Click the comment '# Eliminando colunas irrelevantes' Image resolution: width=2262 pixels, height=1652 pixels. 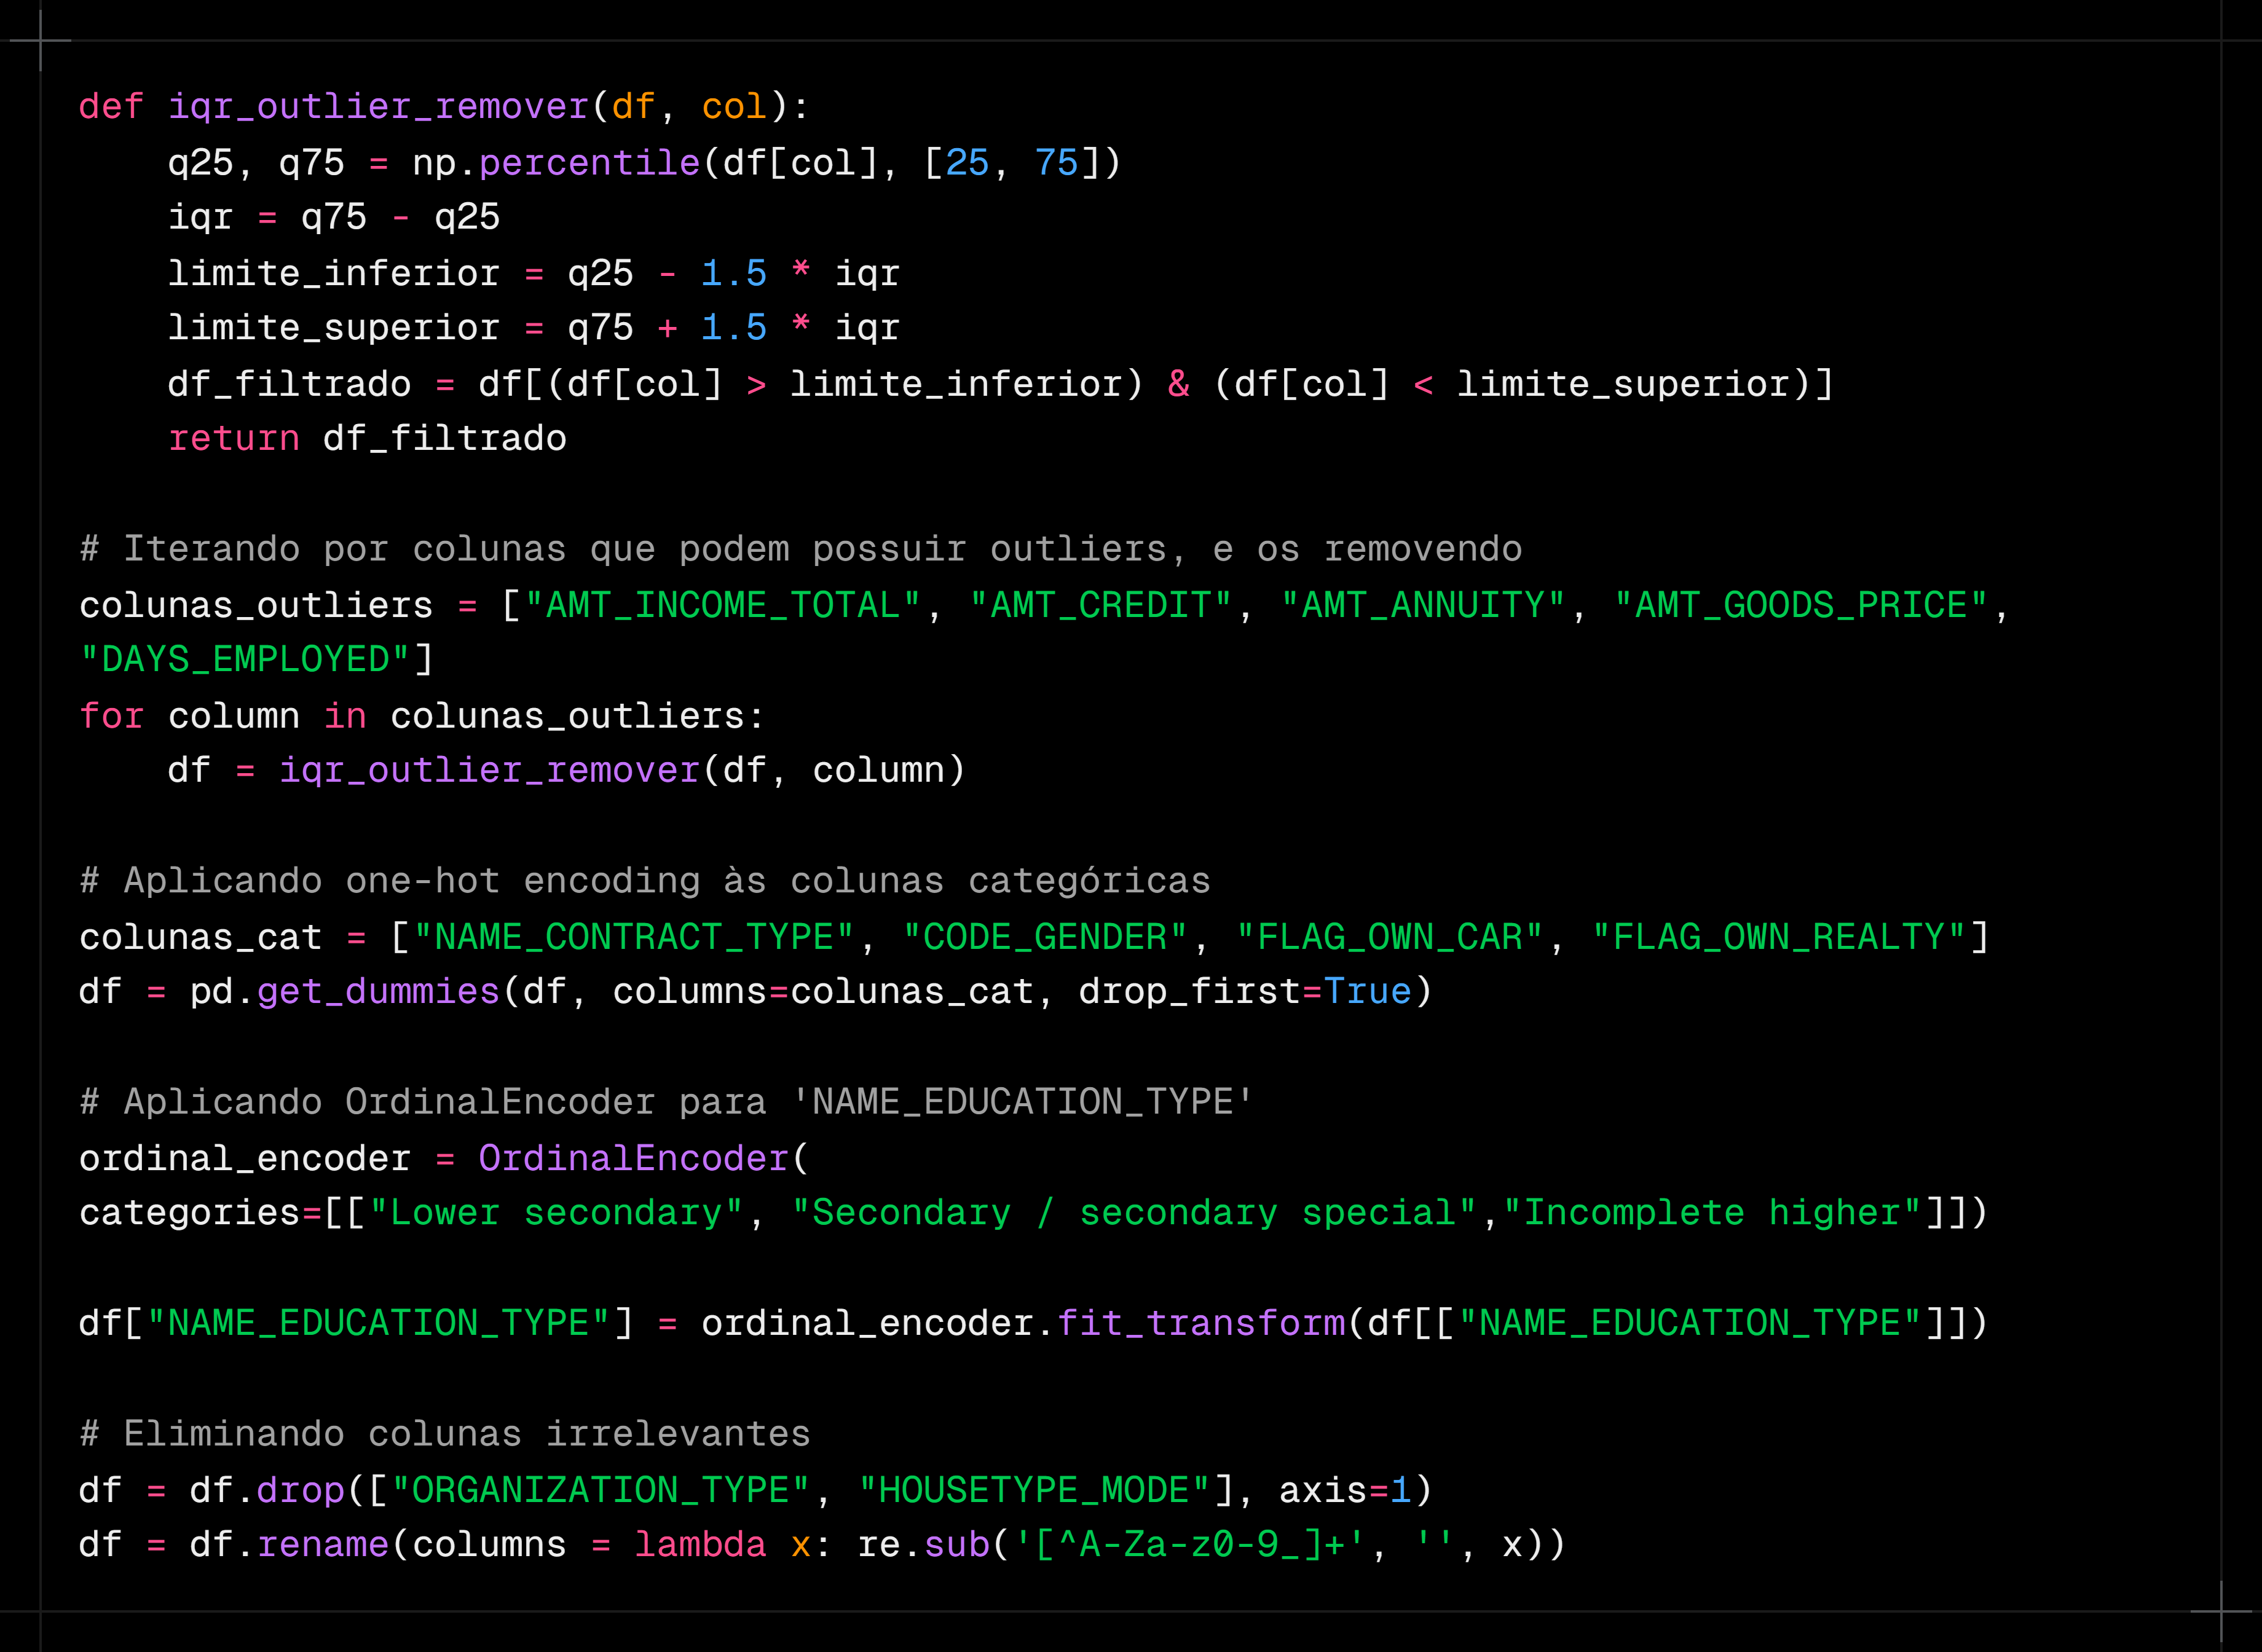(445, 1434)
